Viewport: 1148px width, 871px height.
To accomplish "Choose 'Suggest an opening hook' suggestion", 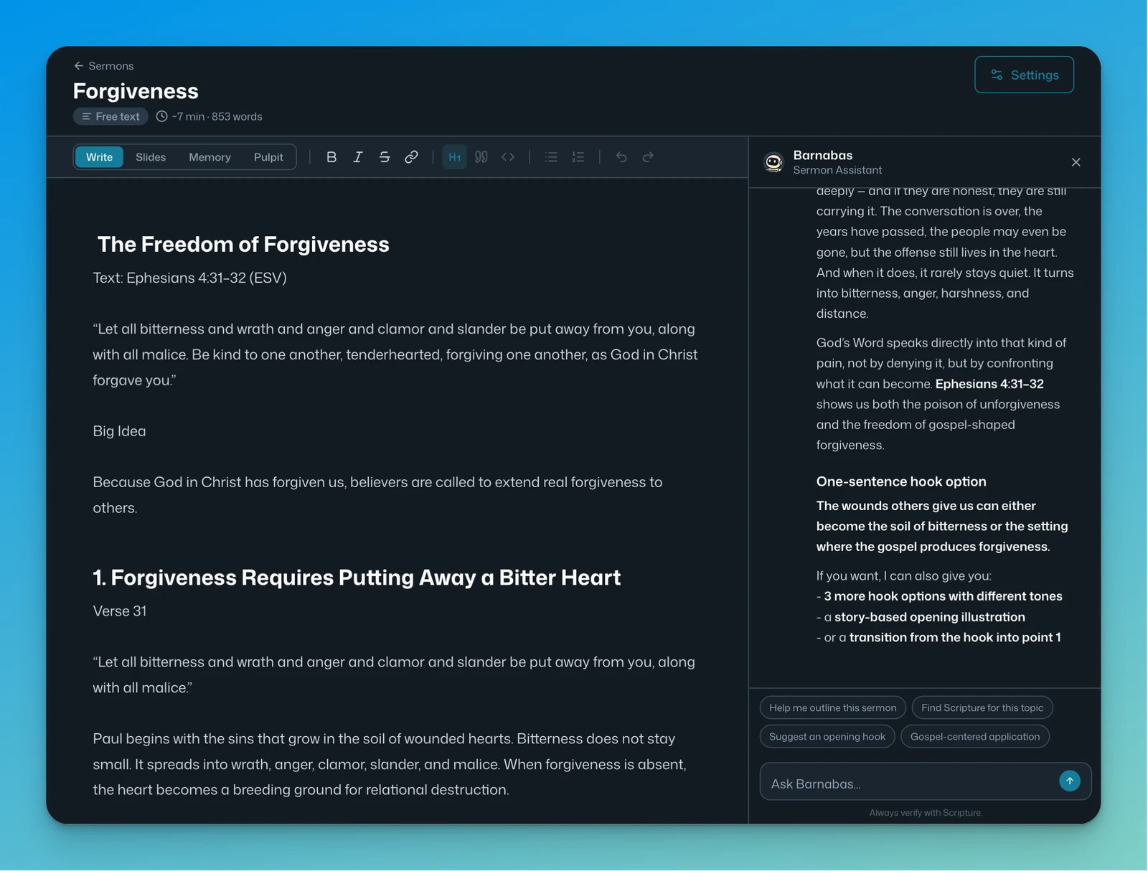I will coord(827,737).
